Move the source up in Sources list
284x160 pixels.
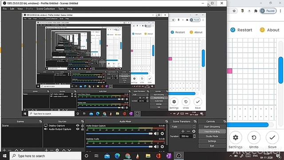click(64, 150)
